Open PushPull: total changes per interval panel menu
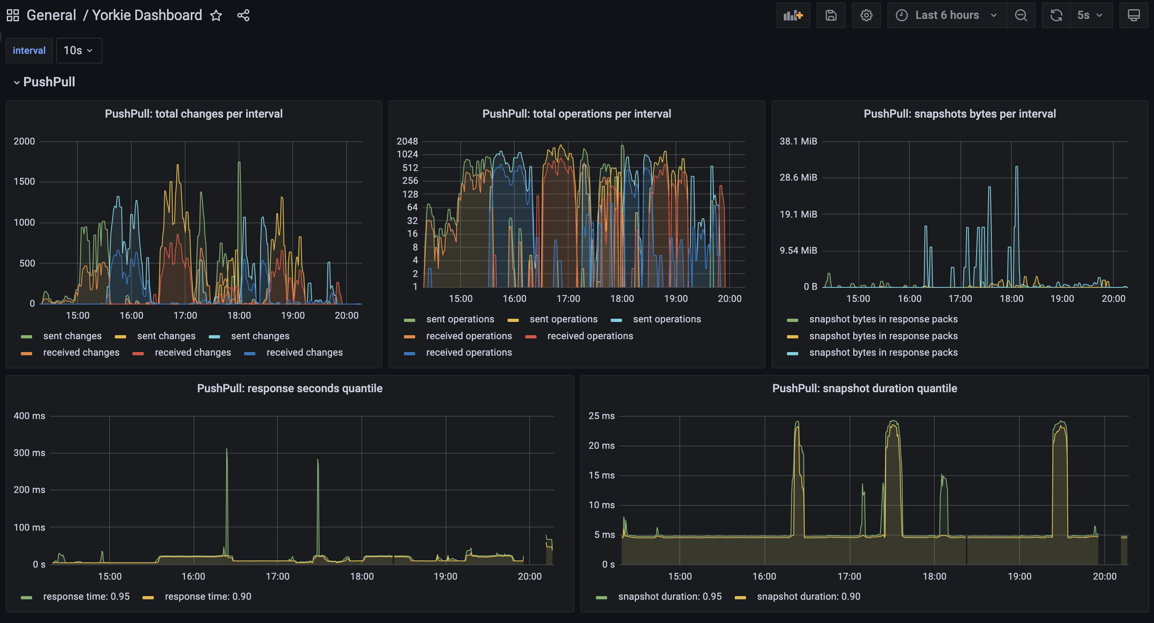 coord(194,114)
